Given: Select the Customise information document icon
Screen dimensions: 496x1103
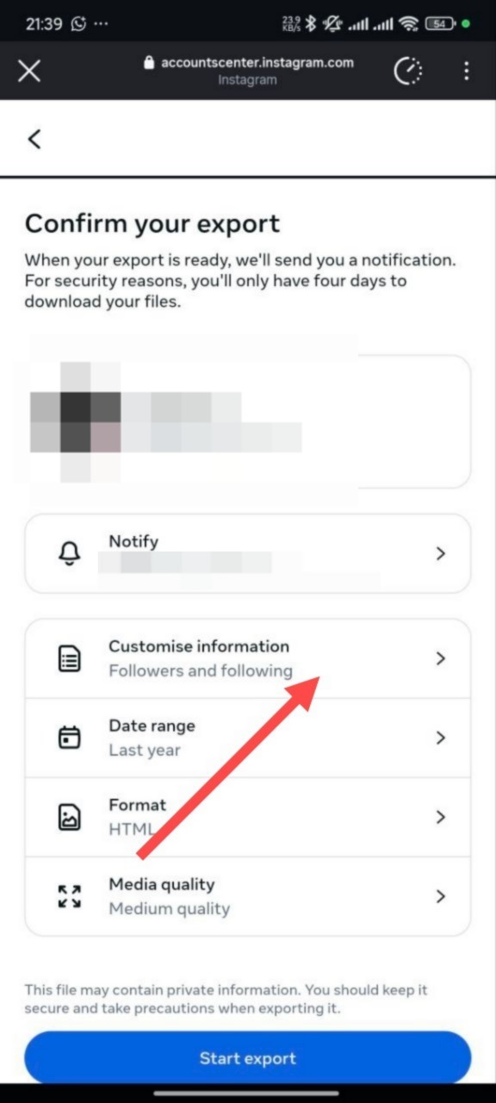Looking at the screenshot, I should 71,657.
